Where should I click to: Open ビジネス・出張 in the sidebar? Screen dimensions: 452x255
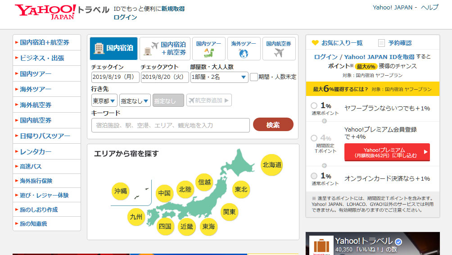(47, 58)
